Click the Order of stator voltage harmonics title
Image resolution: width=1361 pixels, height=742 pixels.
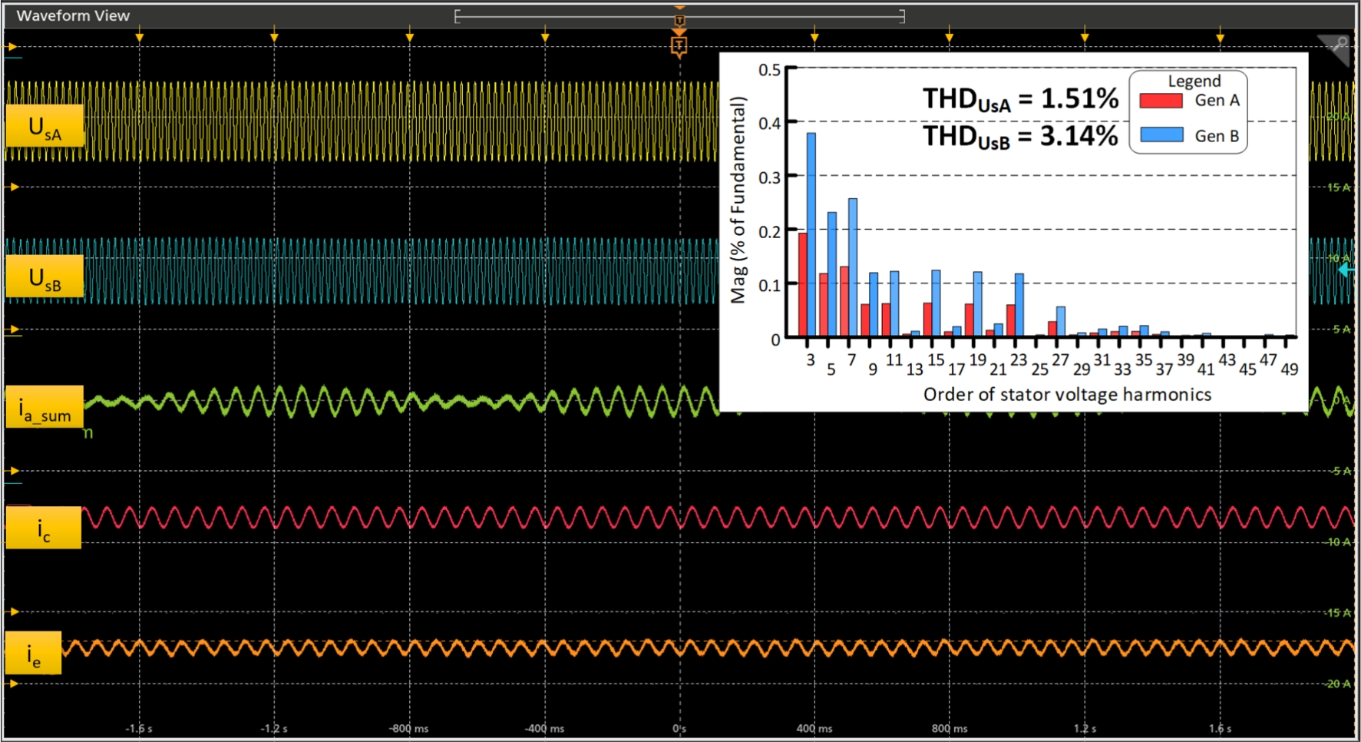click(1067, 395)
